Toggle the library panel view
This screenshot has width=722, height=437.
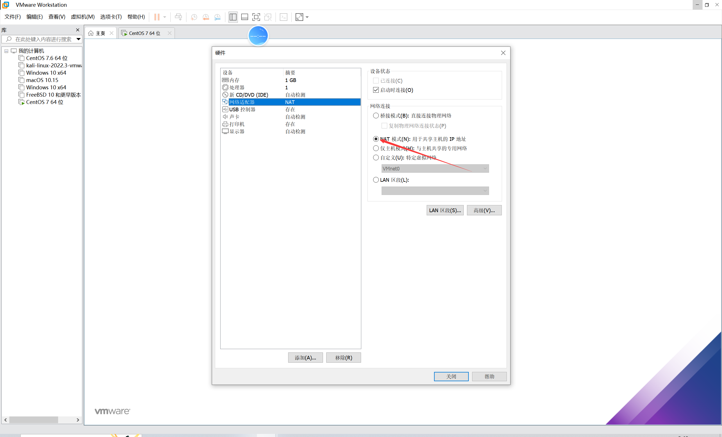[232, 17]
